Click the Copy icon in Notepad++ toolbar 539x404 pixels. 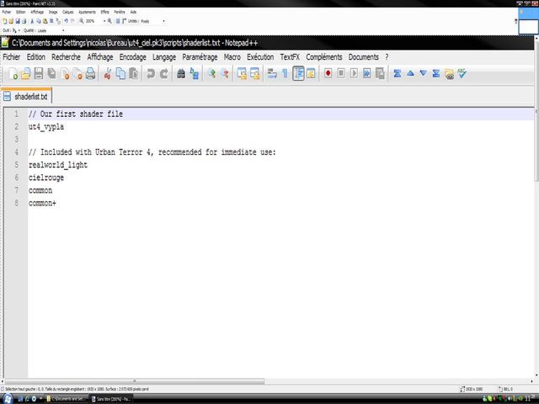coord(120,73)
